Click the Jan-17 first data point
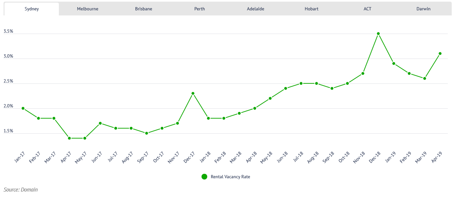The width and height of the screenshot is (454, 197). pos(23,108)
